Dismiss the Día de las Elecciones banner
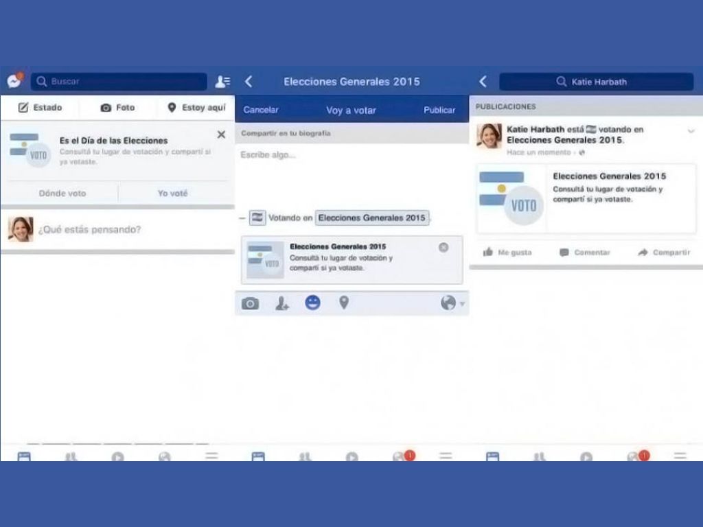 221,134
